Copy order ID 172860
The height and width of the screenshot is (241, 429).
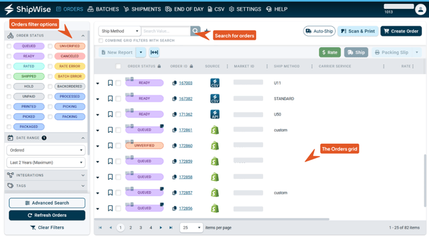pyautogui.click(x=174, y=146)
